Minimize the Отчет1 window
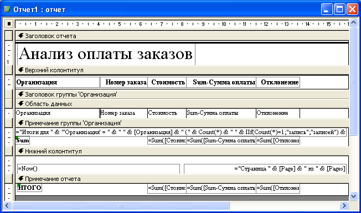The height and width of the screenshot is (213, 361). (x=327, y=9)
